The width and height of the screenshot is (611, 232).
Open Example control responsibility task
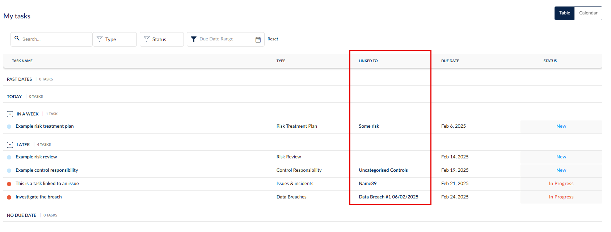click(x=47, y=170)
